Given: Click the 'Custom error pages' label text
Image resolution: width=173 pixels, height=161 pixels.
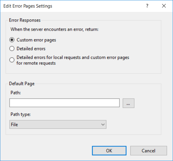Looking at the screenshot, I should coord(36,40).
